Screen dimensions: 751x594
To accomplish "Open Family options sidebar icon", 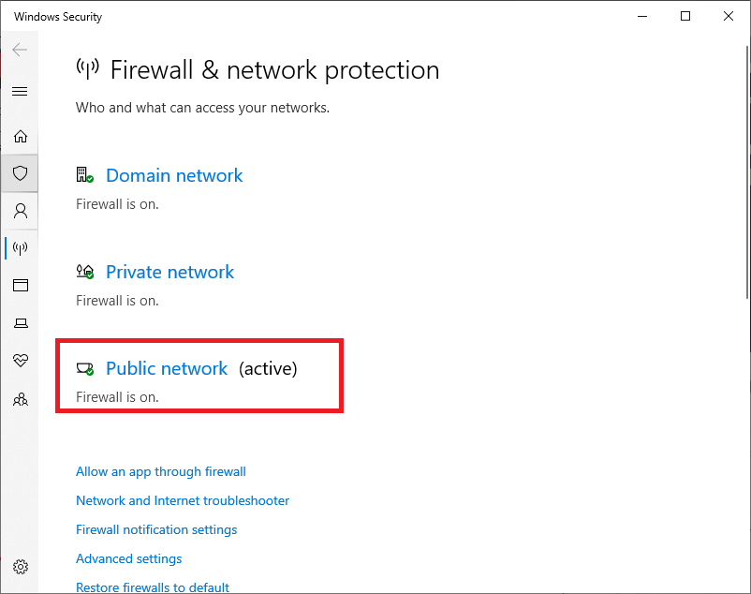I will (20, 399).
